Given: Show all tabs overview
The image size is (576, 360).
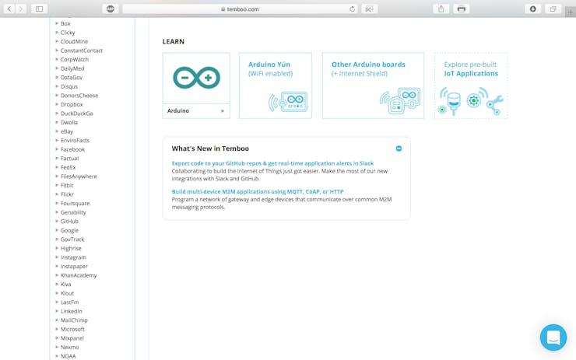Looking at the screenshot, I should tap(553, 9).
